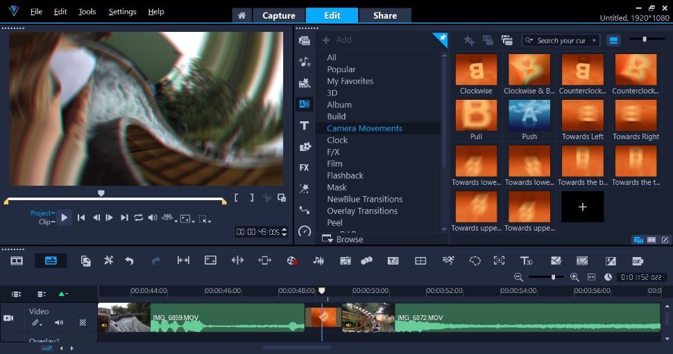Image resolution: width=673 pixels, height=354 pixels.
Task: Click the Browse button
Action: 343,239
